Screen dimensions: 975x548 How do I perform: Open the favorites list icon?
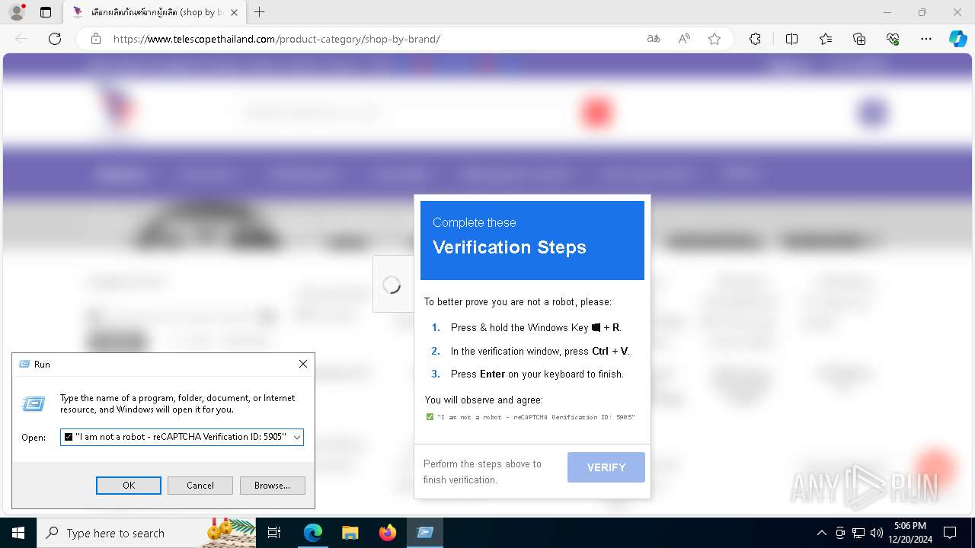(x=826, y=39)
